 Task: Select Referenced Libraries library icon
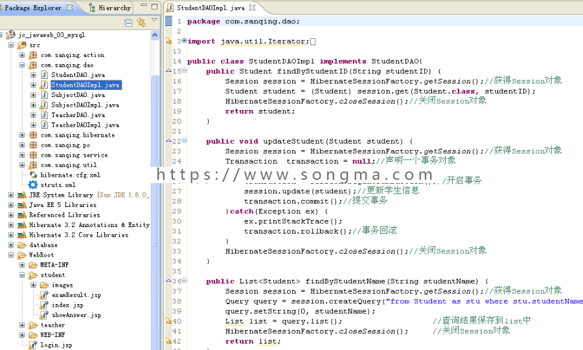pyautogui.click(x=22, y=215)
